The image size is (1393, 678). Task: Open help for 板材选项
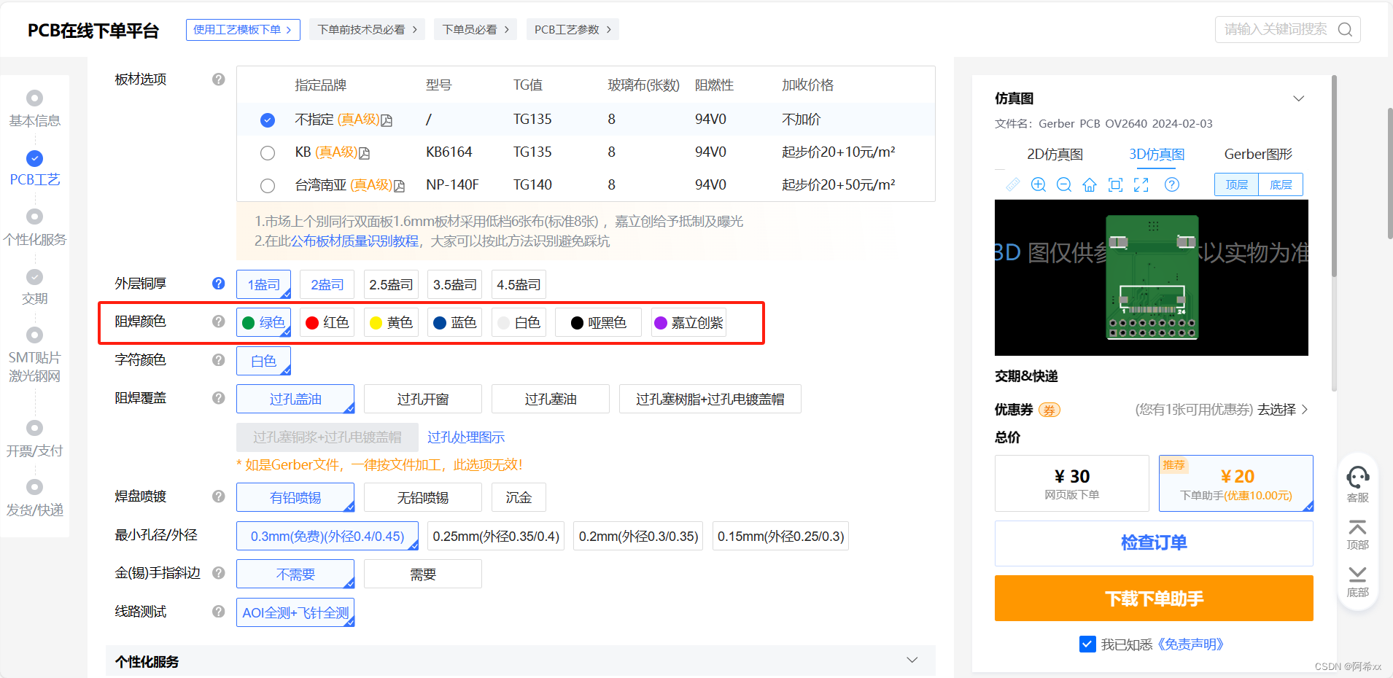[219, 79]
